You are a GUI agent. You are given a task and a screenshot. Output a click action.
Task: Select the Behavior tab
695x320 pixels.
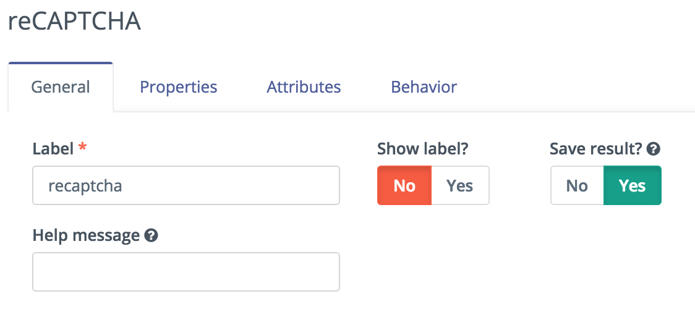click(424, 87)
